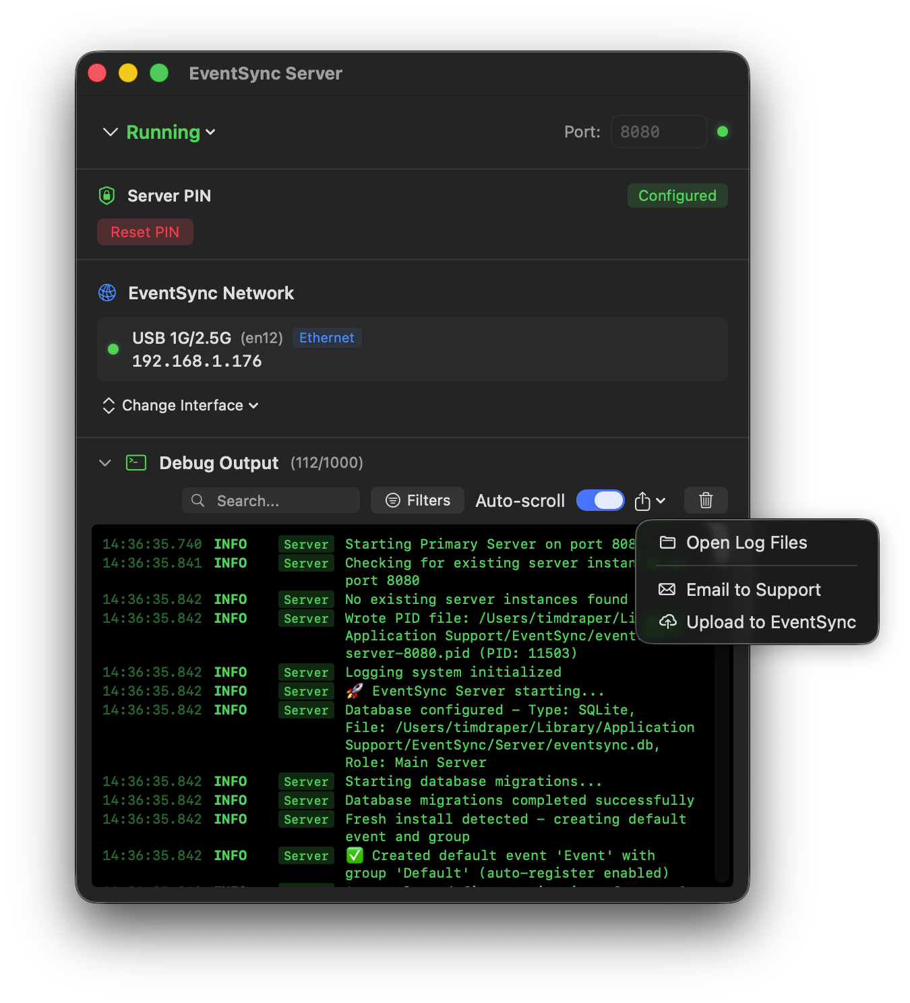
Task: Click the Reset PIN button
Action: point(145,232)
